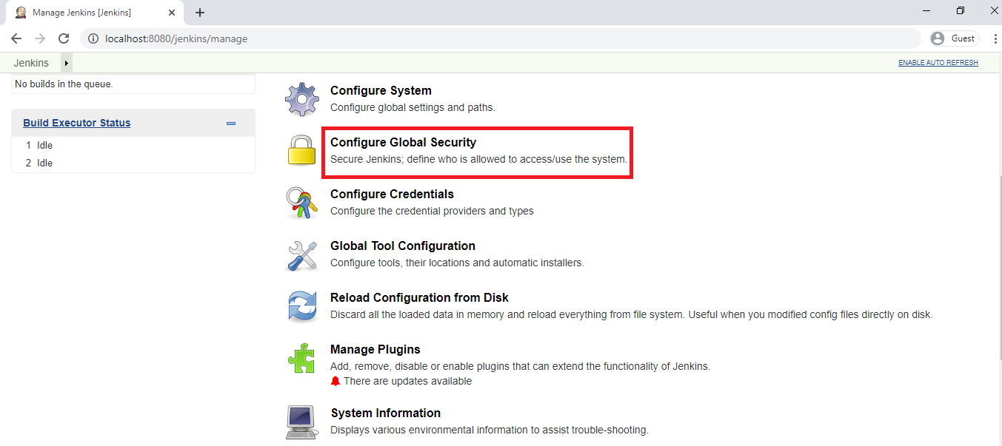1002x446 pixels.
Task: Click the site info icon in address bar
Action: 93,38
